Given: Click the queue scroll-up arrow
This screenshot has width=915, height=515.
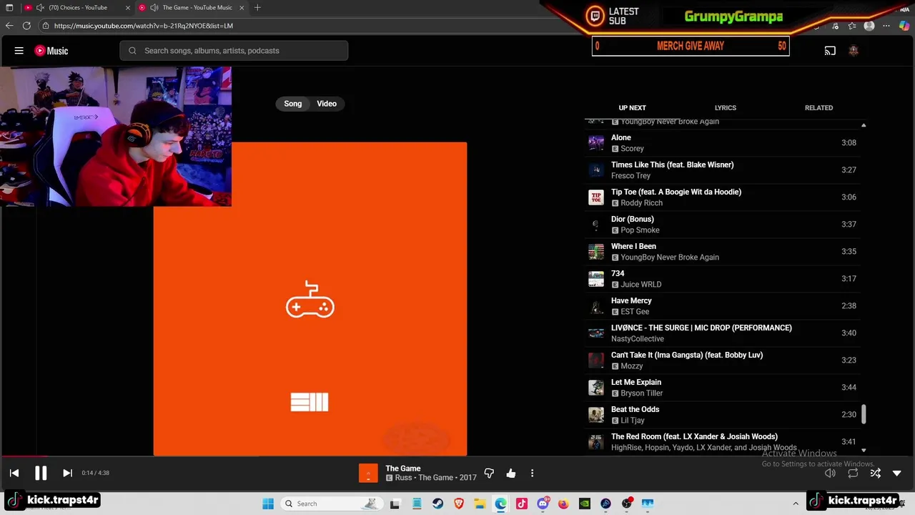Looking at the screenshot, I should (x=864, y=125).
